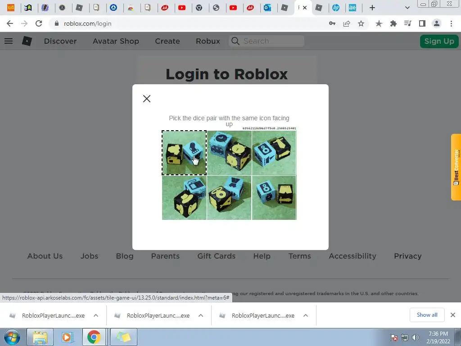Open the Robux page
Image resolution: width=461 pixels, height=346 pixels.
pyautogui.click(x=208, y=41)
